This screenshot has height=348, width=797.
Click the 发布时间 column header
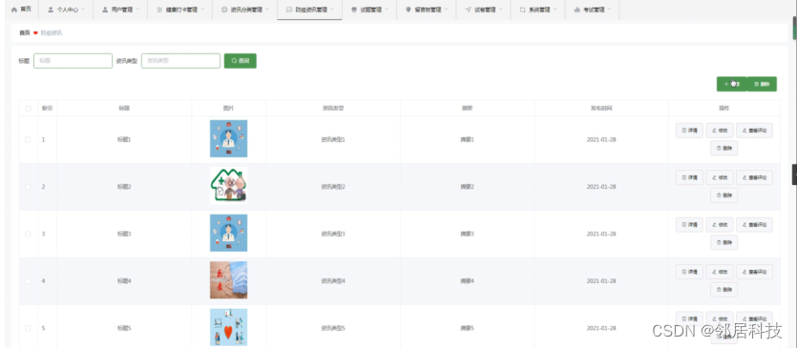tap(601, 108)
